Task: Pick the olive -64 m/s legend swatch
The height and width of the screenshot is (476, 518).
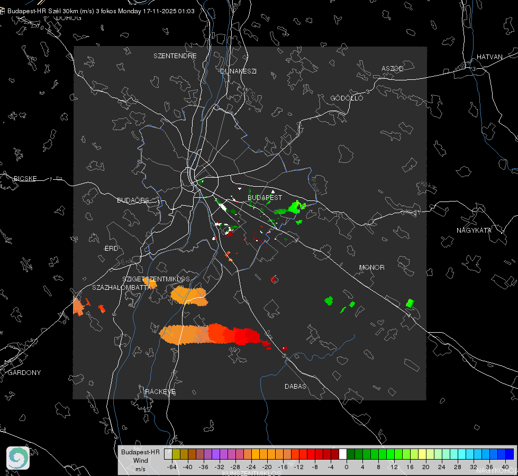Action: pyautogui.click(x=176, y=454)
